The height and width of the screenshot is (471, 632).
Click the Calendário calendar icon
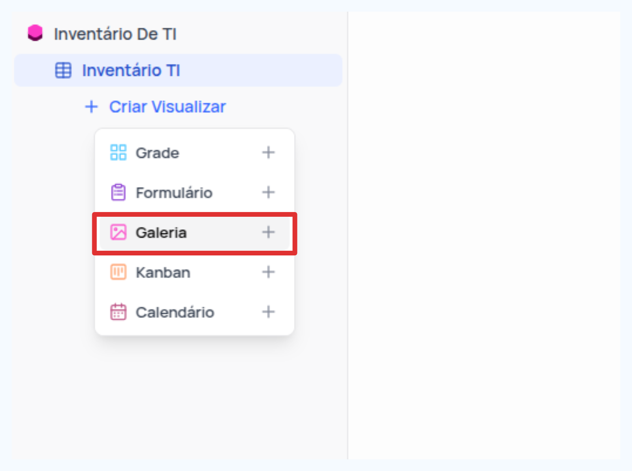118,312
